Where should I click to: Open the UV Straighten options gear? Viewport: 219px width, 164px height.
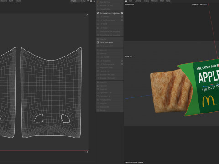[x=122, y=61]
